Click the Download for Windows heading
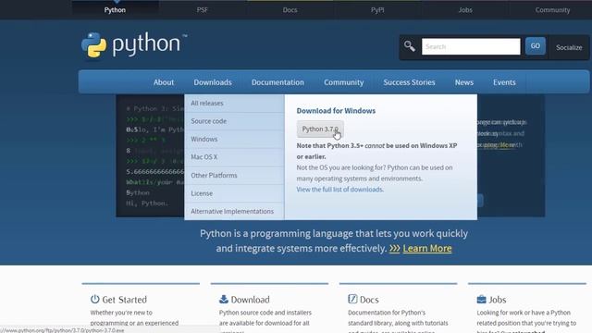This screenshot has width=592, height=333. [x=336, y=111]
